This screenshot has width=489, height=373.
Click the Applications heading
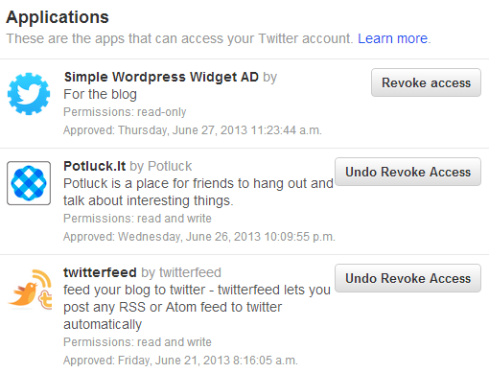[x=58, y=17]
